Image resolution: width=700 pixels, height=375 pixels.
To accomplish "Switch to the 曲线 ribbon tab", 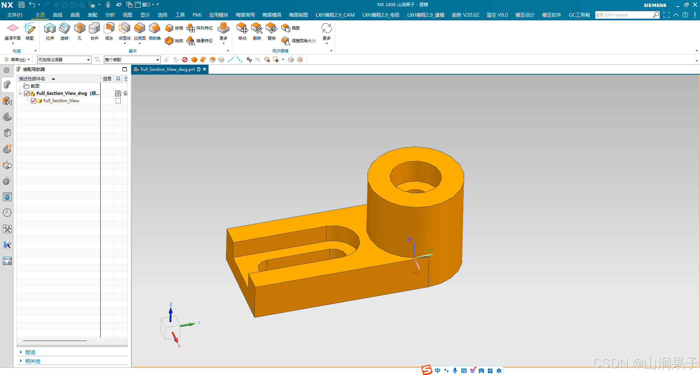I will click(x=58, y=15).
